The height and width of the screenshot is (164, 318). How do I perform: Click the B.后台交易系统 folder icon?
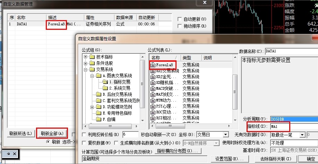click(98, 94)
